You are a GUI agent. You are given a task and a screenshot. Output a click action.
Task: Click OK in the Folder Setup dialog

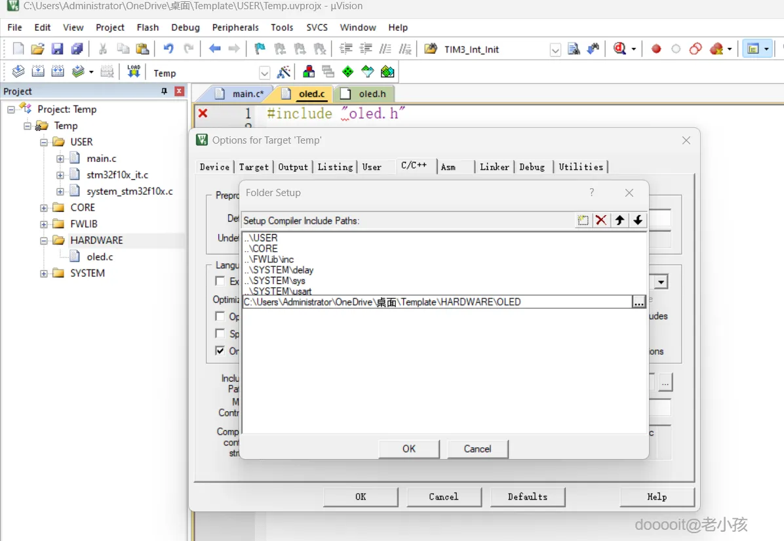[x=409, y=449]
